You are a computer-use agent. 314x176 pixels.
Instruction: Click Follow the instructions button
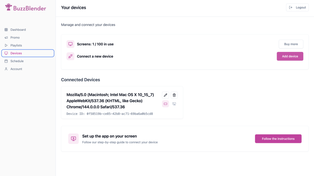pos(278,139)
